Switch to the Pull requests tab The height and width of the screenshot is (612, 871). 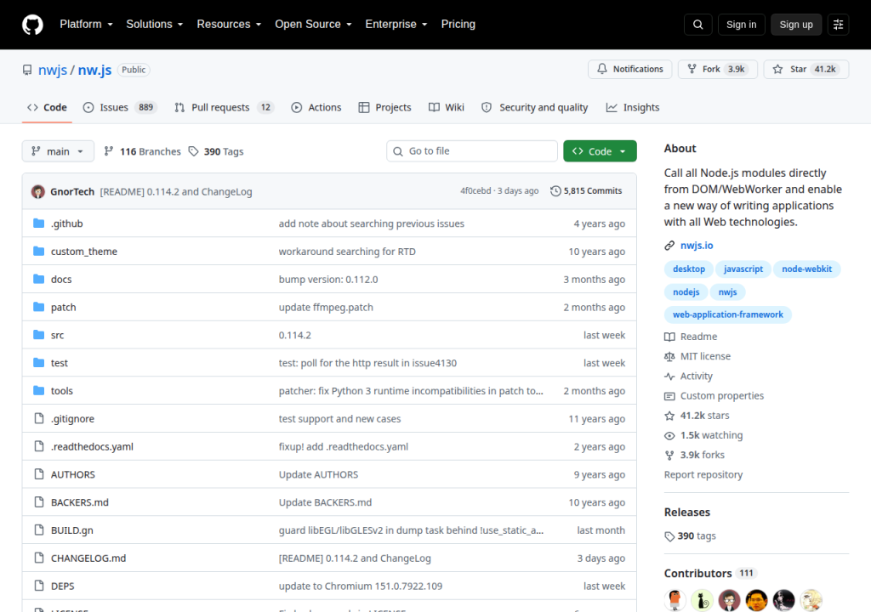(x=224, y=107)
